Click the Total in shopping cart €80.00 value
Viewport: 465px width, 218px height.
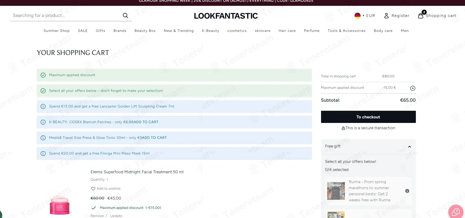click(388, 76)
